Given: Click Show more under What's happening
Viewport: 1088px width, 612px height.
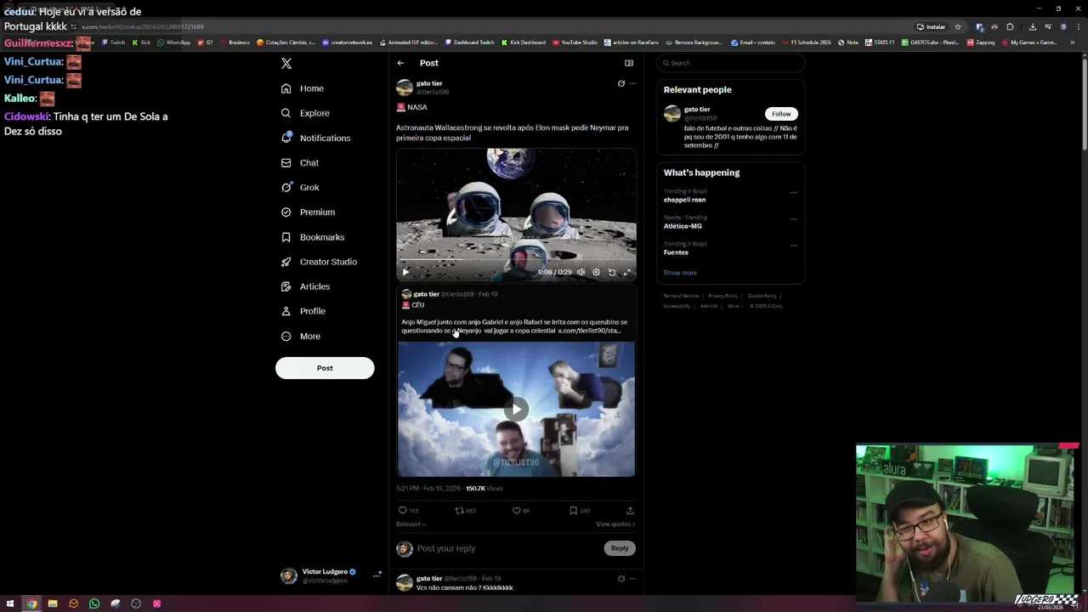Looking at the screenshot, I should point(680,273).
